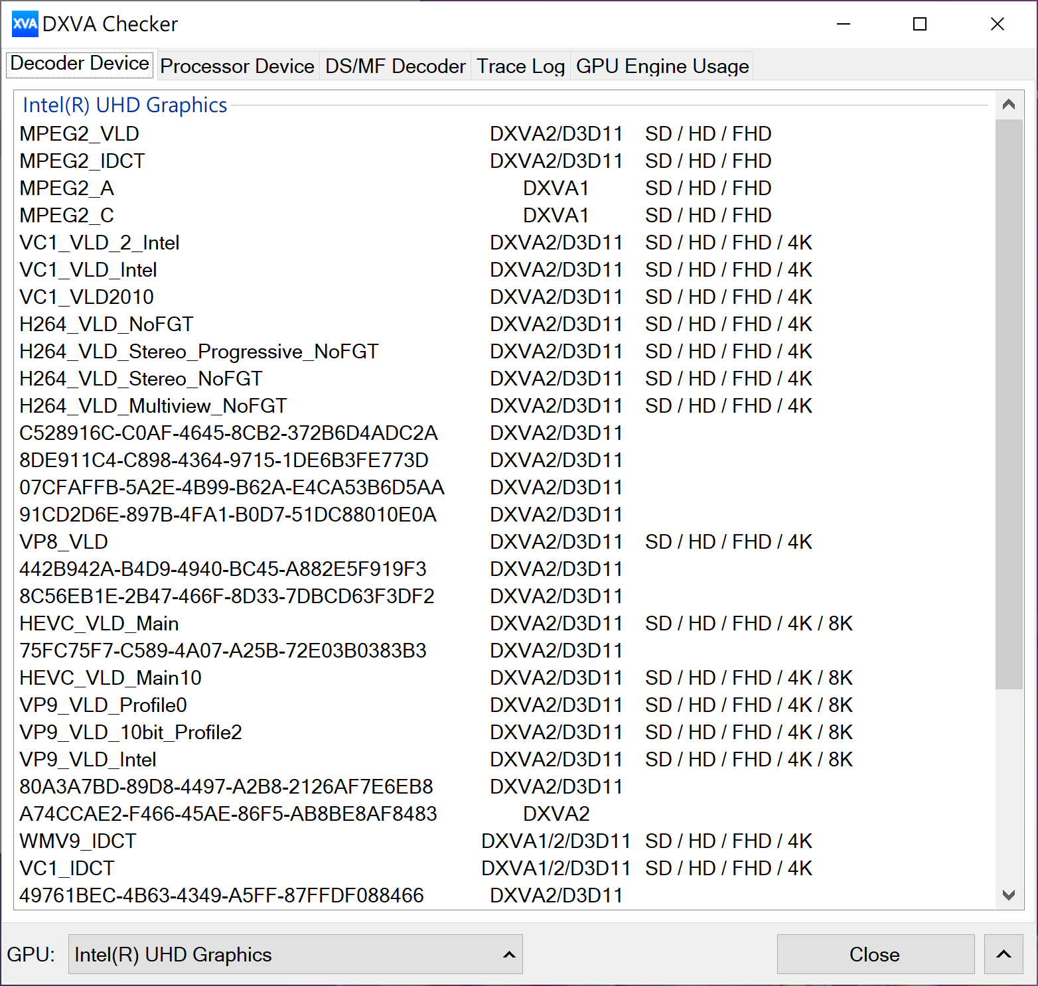Select the 49761BEC-4B63-4349-A5FF-87FFDF088466 row

(504, 895)
